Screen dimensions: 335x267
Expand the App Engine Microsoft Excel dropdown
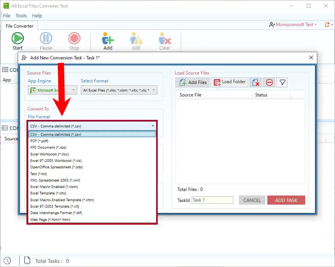(x=53, y=90)
